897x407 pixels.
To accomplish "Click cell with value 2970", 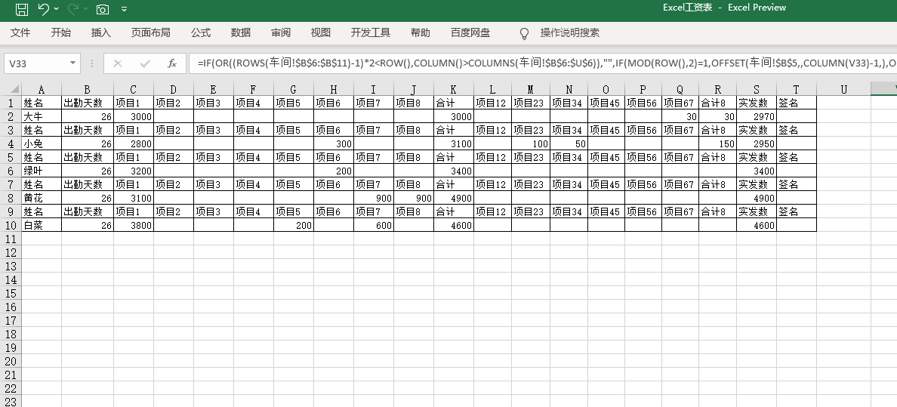I will (x=757, y=116).
